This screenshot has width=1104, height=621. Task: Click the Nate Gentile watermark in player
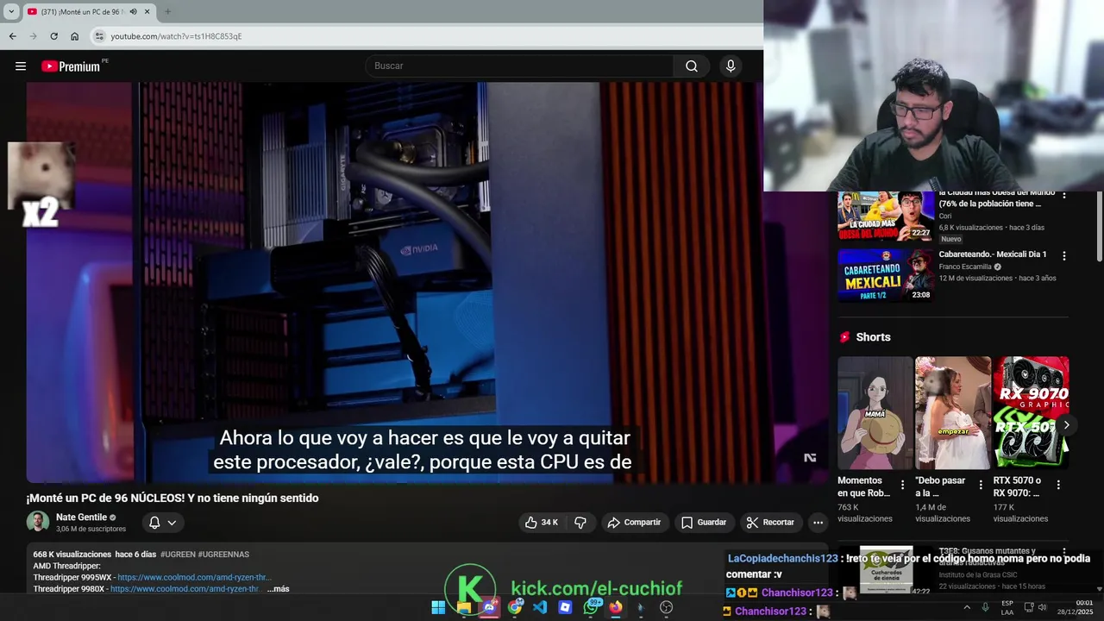click(x=810, y=458)
